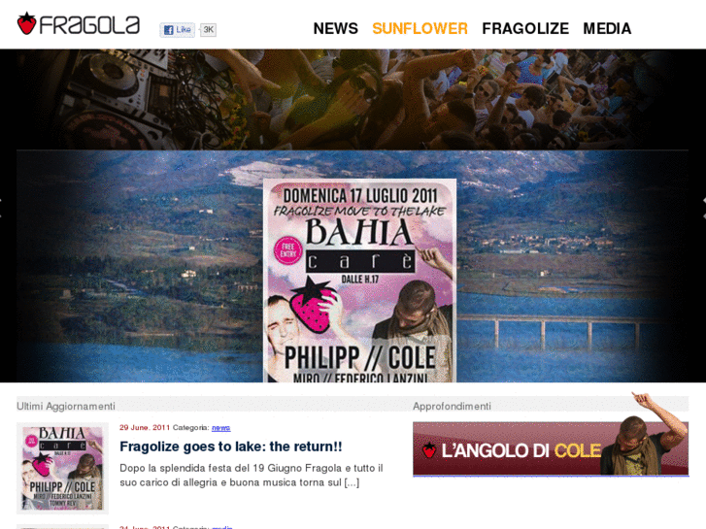Click the Bahia Cafè event poster
706x529 pixels.
[359, 281]
